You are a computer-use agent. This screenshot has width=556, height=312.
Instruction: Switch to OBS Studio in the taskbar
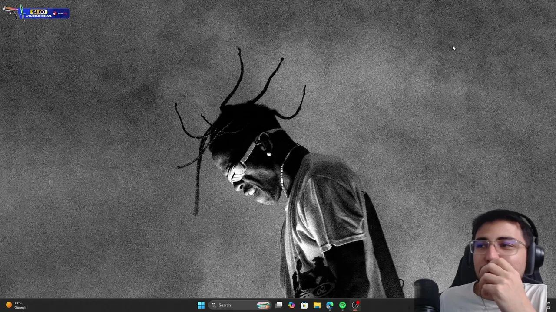355,305
